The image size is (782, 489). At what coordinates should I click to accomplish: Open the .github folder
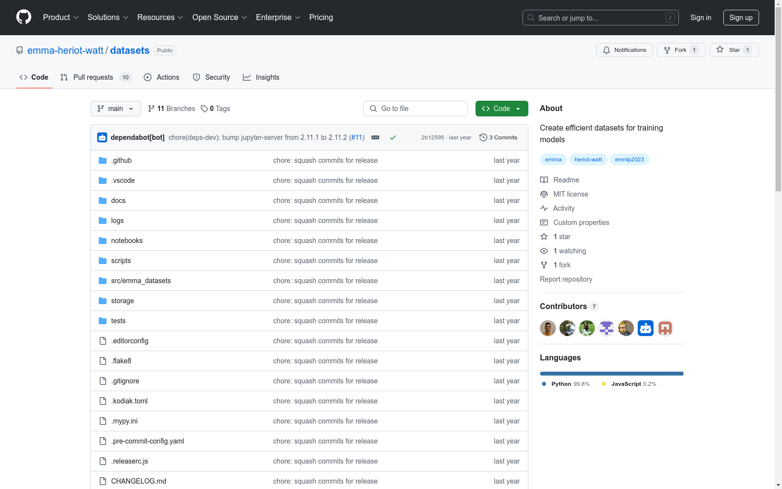pos(121,160)
